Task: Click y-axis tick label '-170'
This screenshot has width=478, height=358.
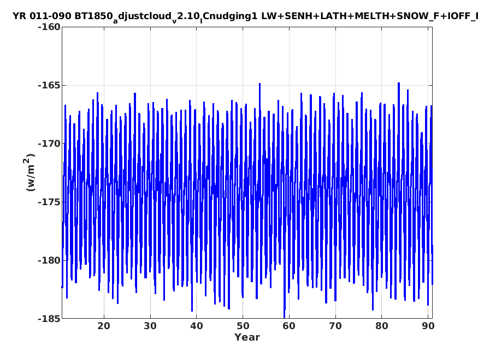Action: pos(49,144)
